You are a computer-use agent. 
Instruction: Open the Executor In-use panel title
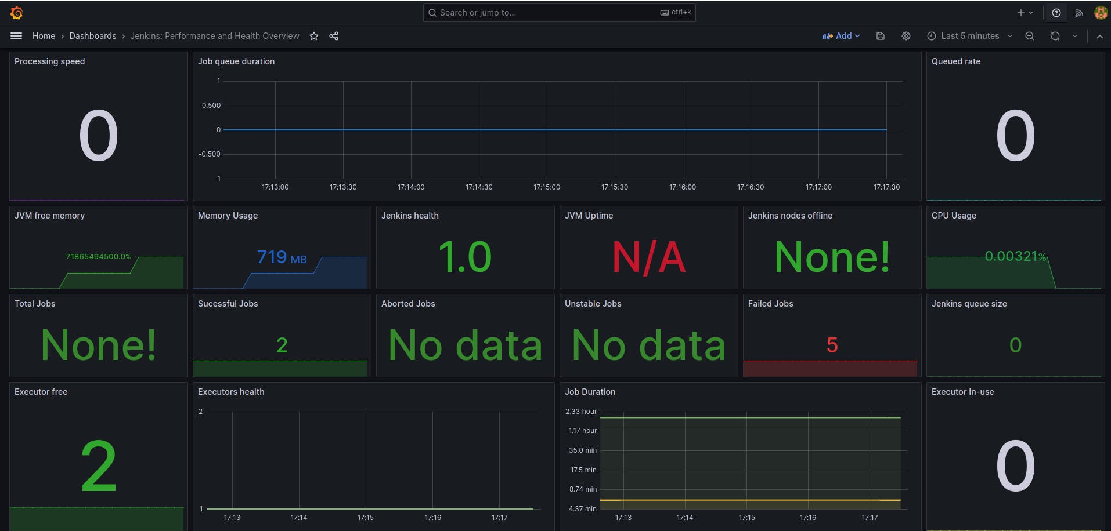(x=962, y=392)
